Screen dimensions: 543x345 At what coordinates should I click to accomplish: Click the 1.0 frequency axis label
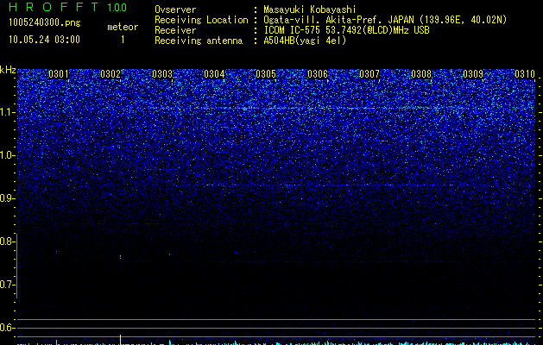tap(7, 155)
